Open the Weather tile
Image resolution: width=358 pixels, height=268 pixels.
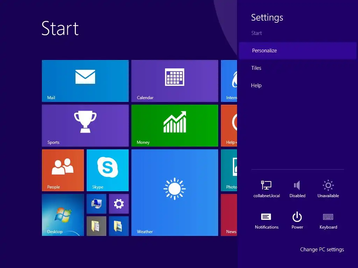pos(175,193)
